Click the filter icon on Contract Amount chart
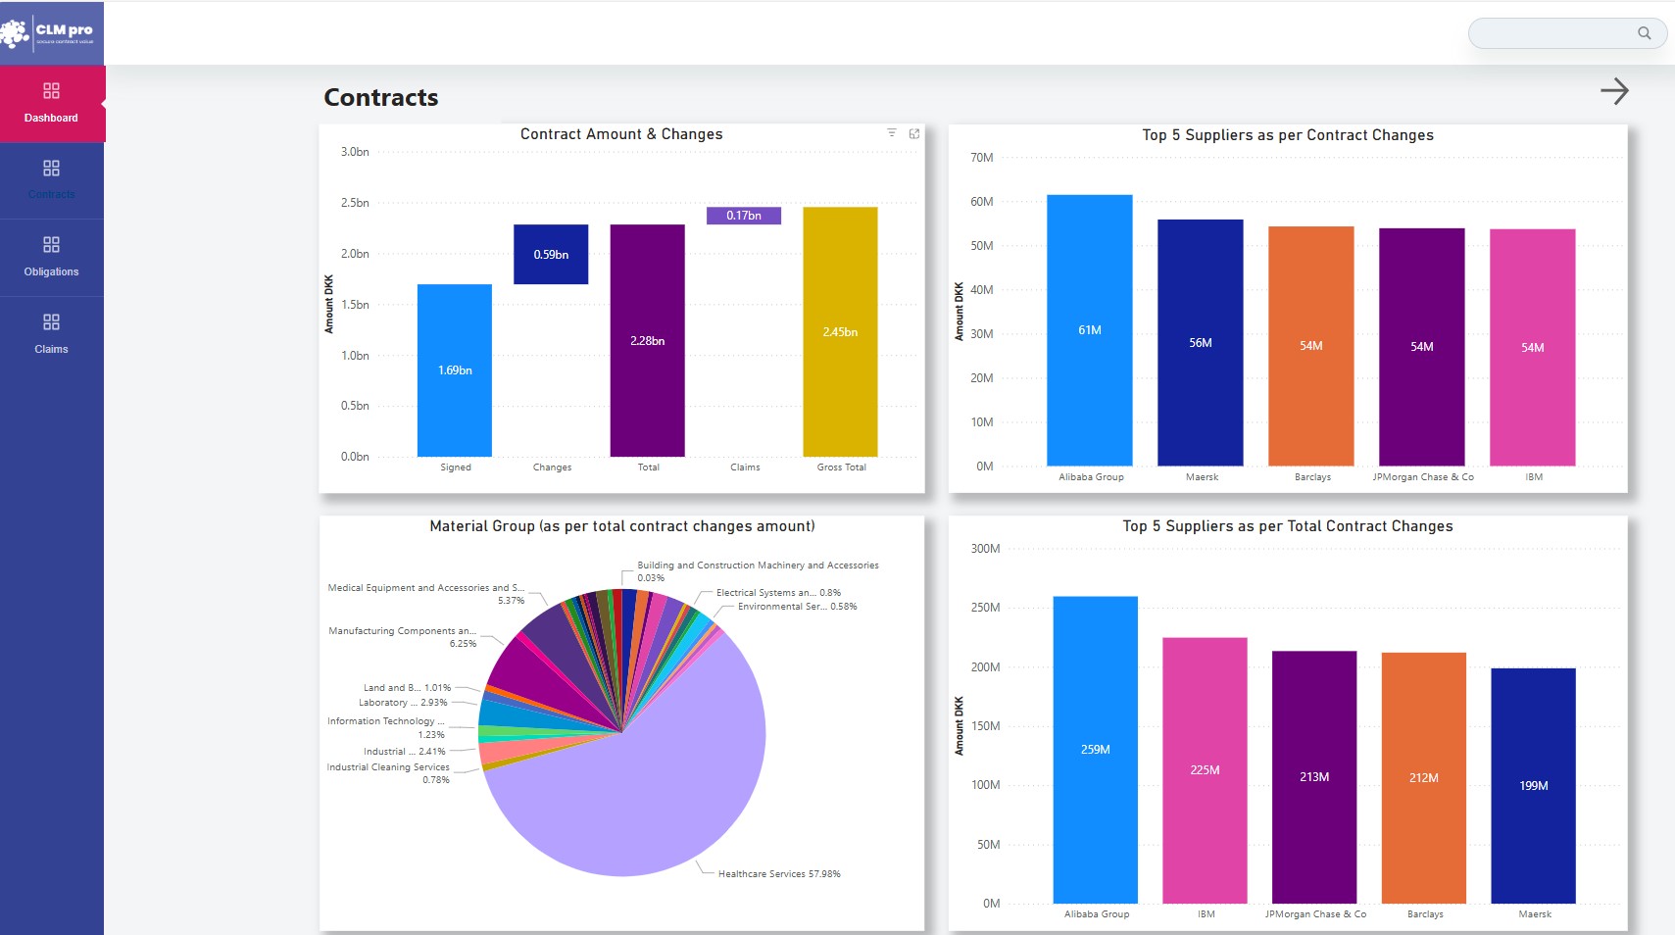 (x=892, y=133)
